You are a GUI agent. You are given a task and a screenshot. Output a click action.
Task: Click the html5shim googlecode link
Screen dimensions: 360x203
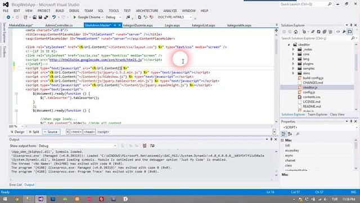(x=96, y=60)
